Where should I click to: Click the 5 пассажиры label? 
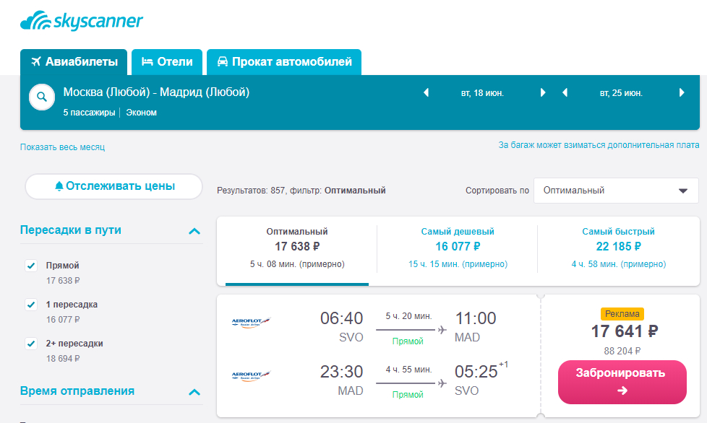(89, 113)
